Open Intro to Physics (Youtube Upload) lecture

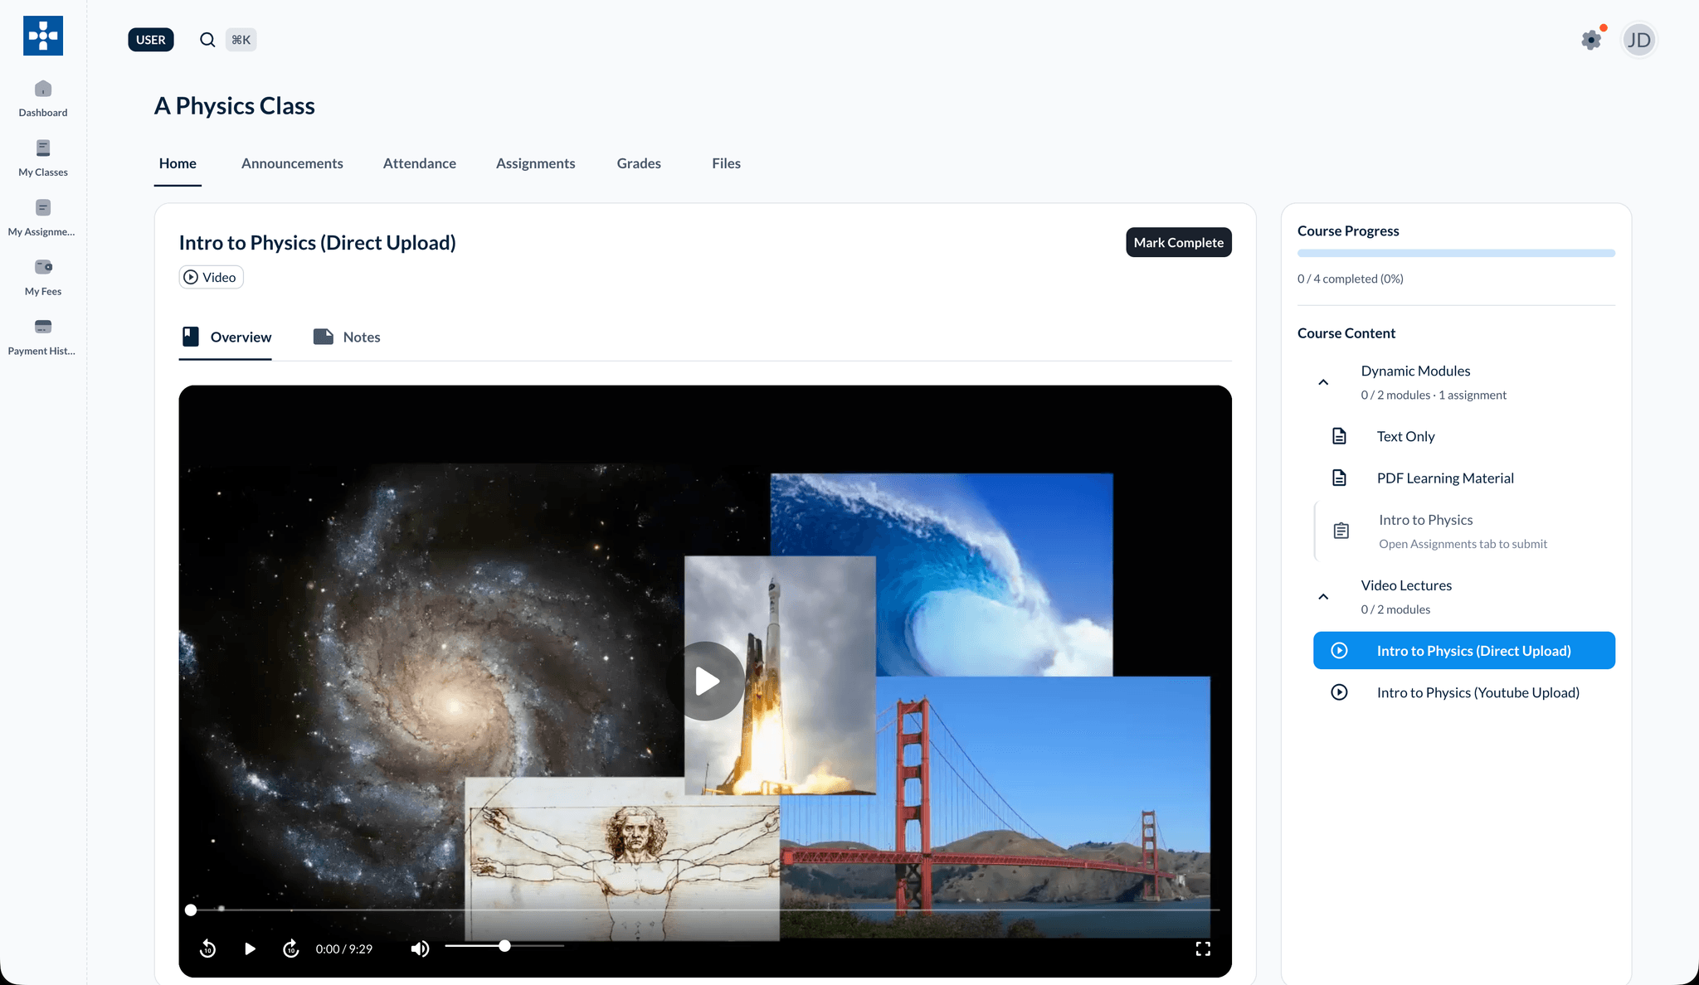coord(1464,692)
